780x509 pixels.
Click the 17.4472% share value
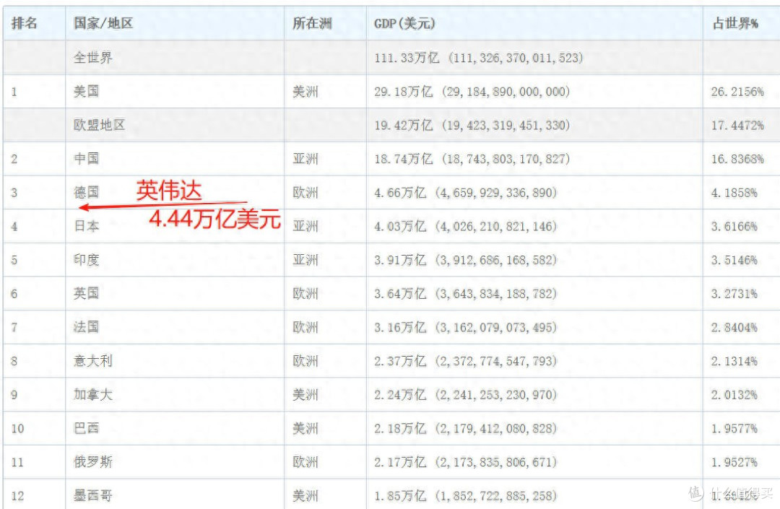tap(737, 125)
